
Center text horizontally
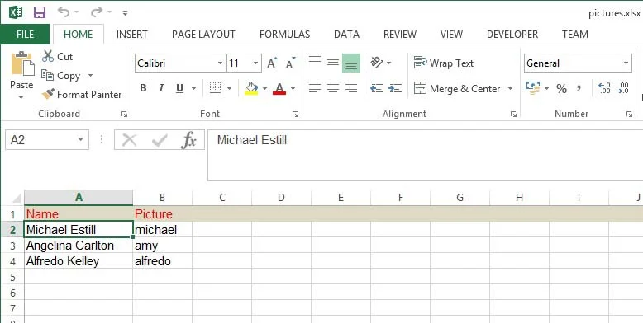point(333,88)
